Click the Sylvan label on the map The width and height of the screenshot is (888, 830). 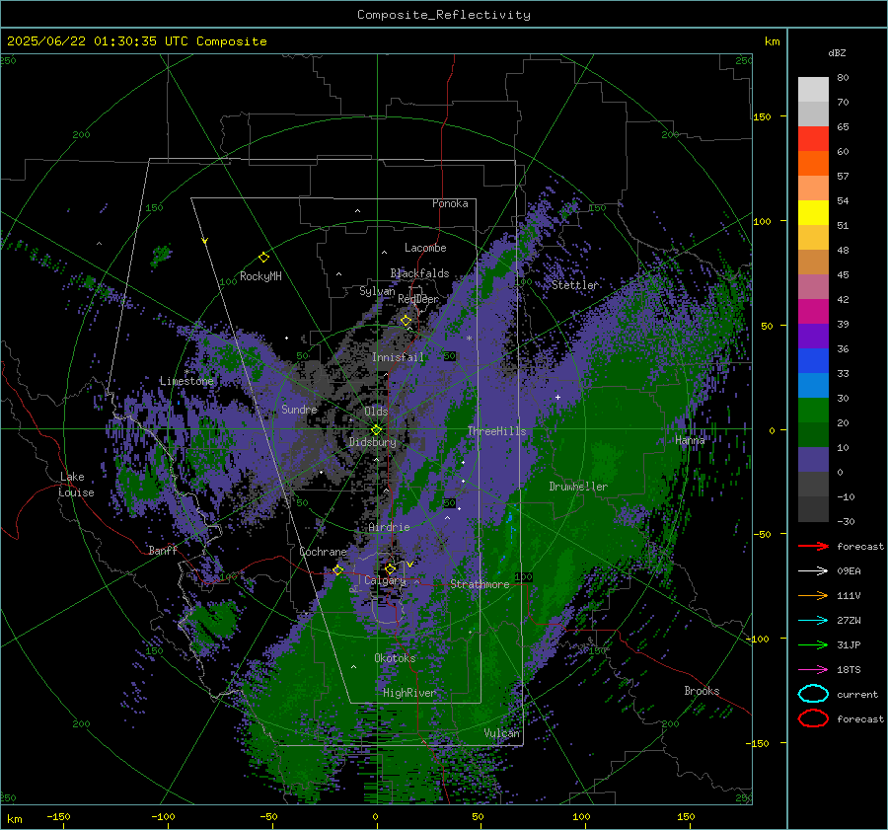tap(377, 291)
